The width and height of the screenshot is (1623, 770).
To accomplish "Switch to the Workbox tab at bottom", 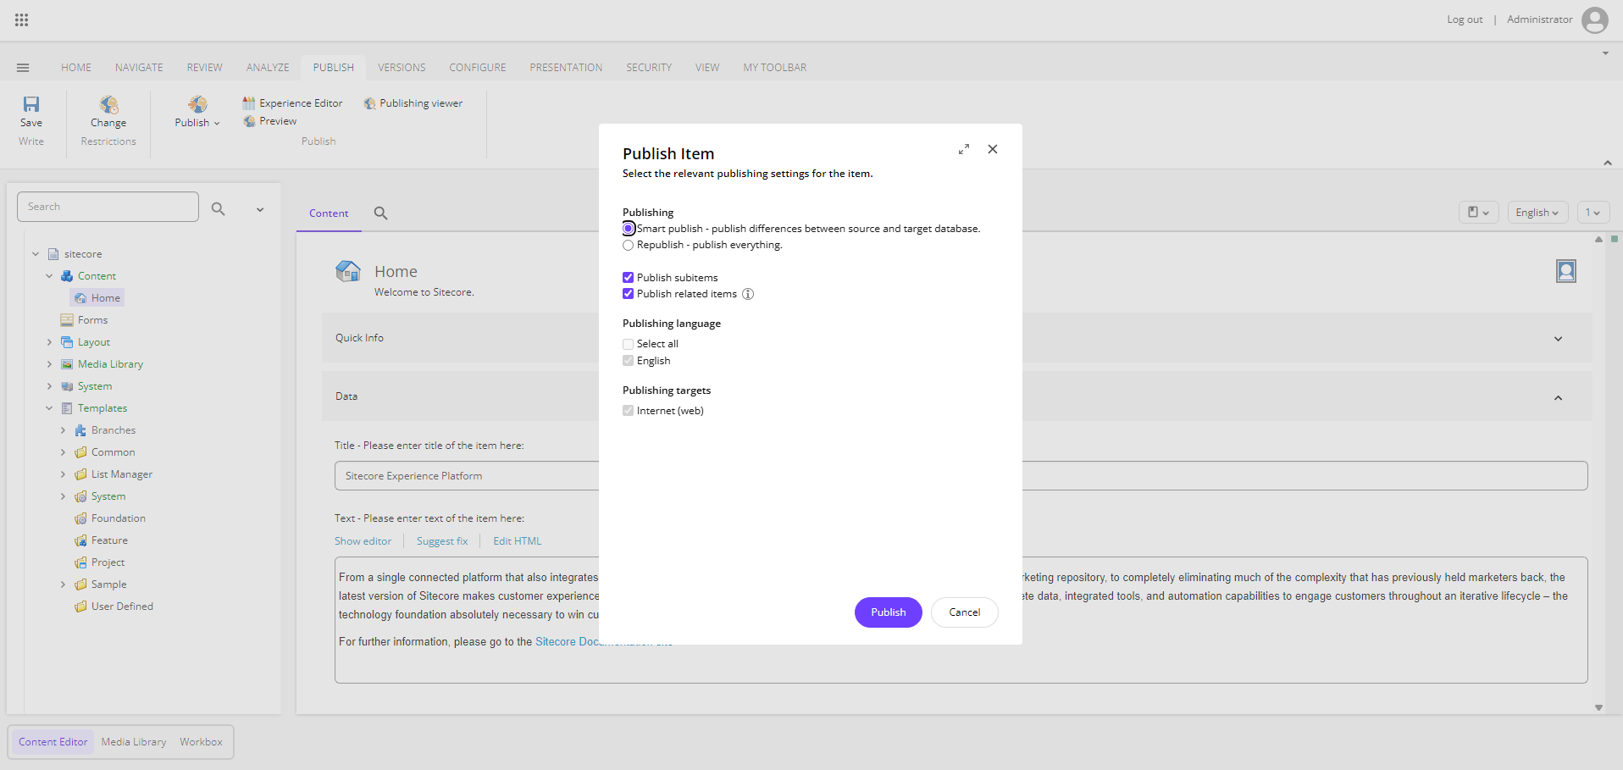I will pos(201,742).
